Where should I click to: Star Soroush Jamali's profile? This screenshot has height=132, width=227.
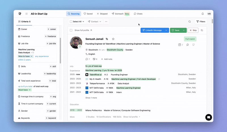113,39
